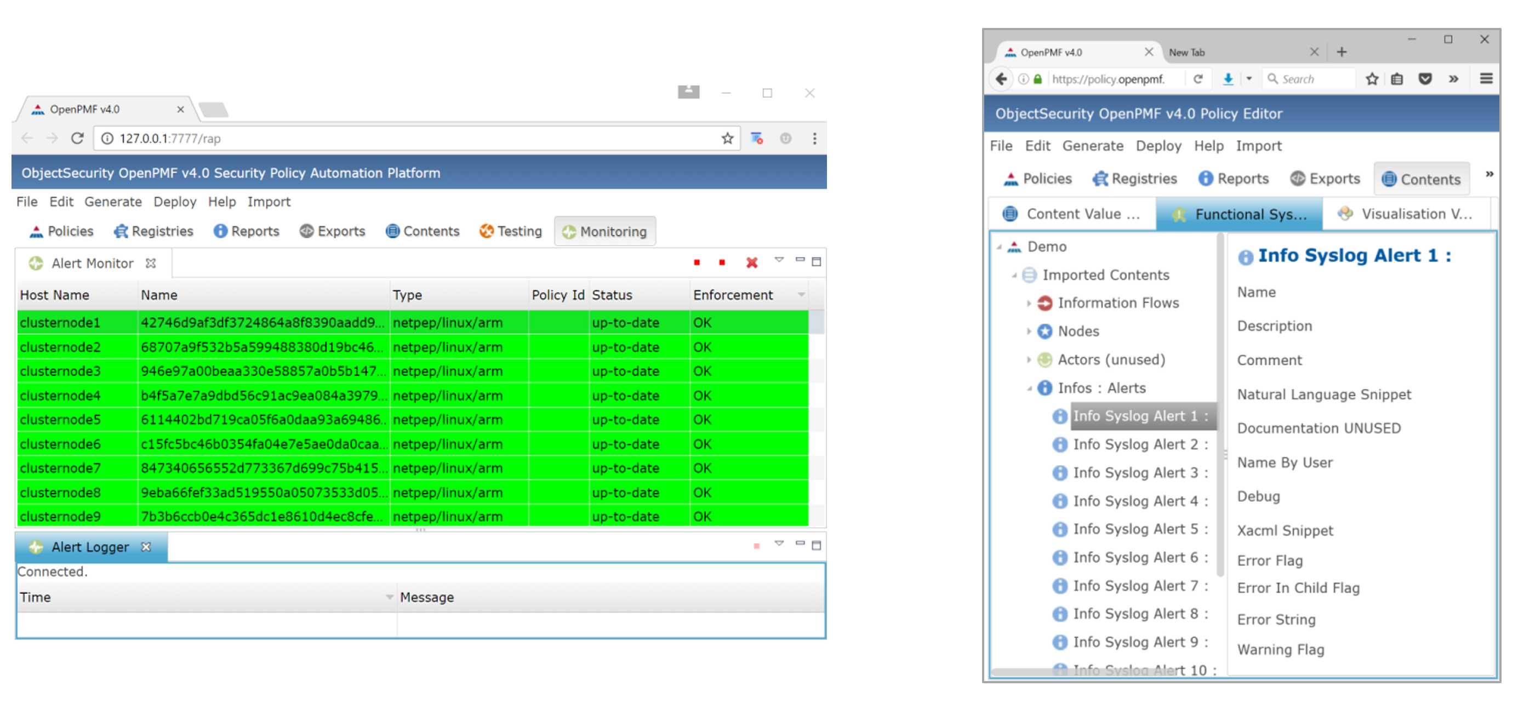Expand the Information Flows node
Screen dimensions: 1518x709
1029,303
